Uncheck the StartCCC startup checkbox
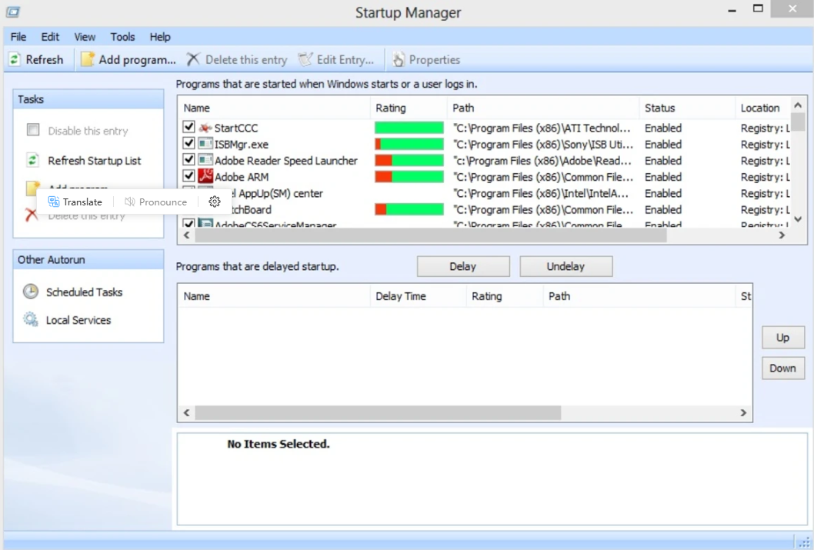The height and width of the screenshot is (550, 814). point(188,127)
